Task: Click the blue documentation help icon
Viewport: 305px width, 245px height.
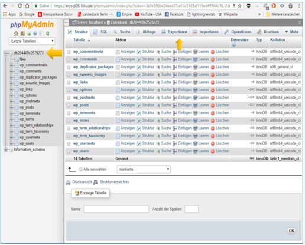Action: [35, 34]
